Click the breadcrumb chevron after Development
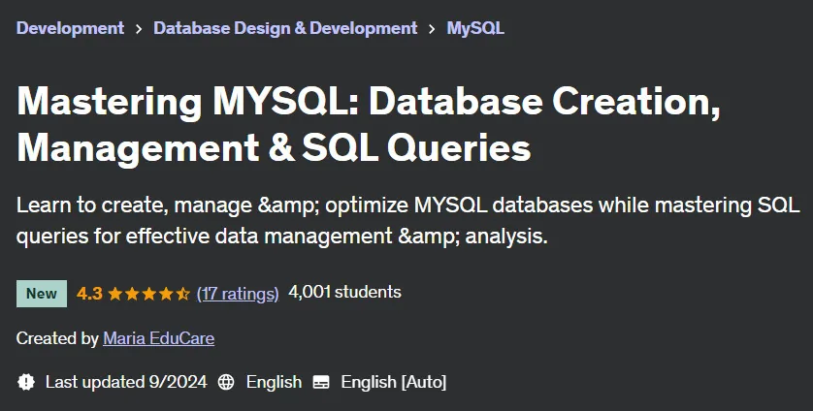 tap(139, 29)
